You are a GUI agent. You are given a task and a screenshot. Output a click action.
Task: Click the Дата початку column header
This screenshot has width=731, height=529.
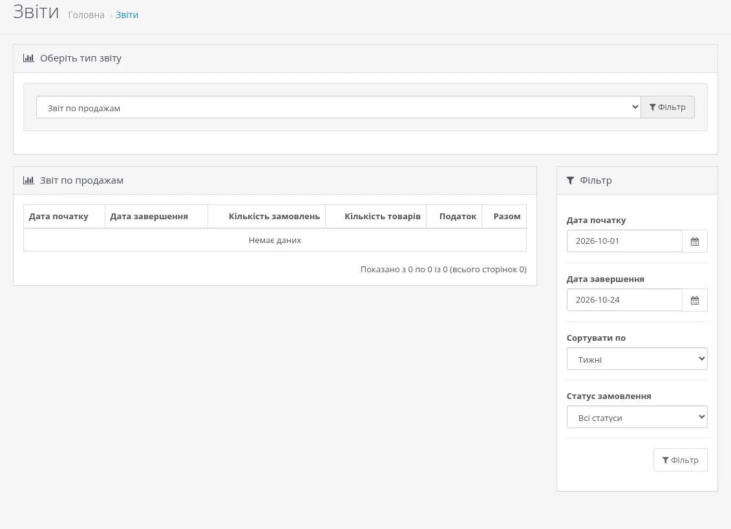tap(58, 217)
